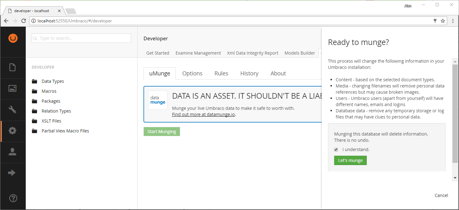459x210 pixels.
Task: Click the Alan profile button
Action: pos(408,6)
